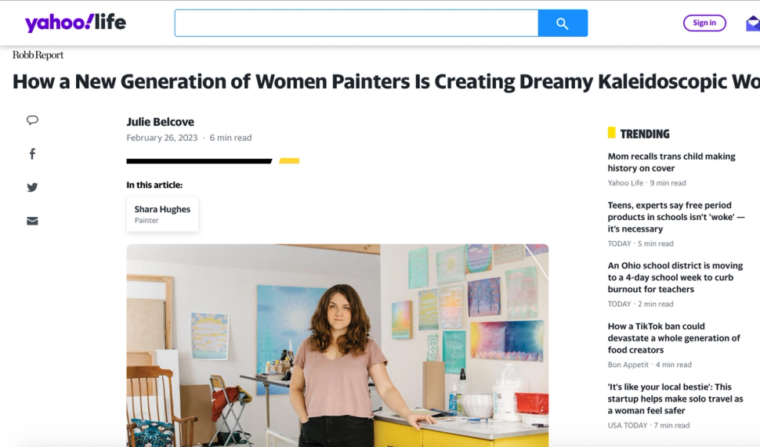Click the artist studio article photo

338,345
